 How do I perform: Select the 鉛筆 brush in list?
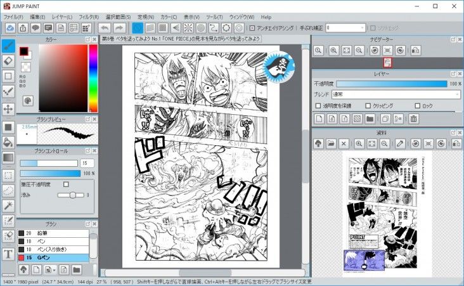coord(53,233)
